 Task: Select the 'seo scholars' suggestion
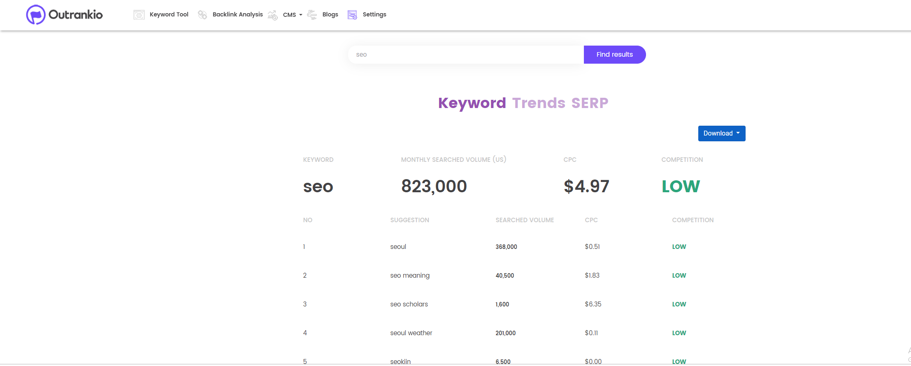pyautogui.click(x=409, y=304)
